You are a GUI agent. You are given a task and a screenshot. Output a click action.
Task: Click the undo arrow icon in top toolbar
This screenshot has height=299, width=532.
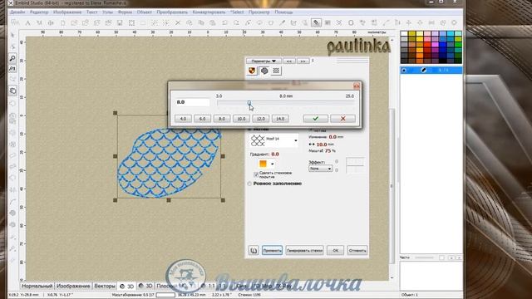224,23
